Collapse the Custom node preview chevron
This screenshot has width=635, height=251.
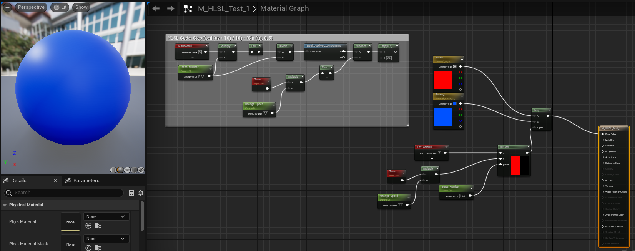click(528, 147)
